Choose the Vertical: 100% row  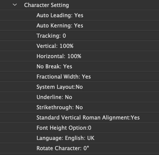(x=79, y=46)
